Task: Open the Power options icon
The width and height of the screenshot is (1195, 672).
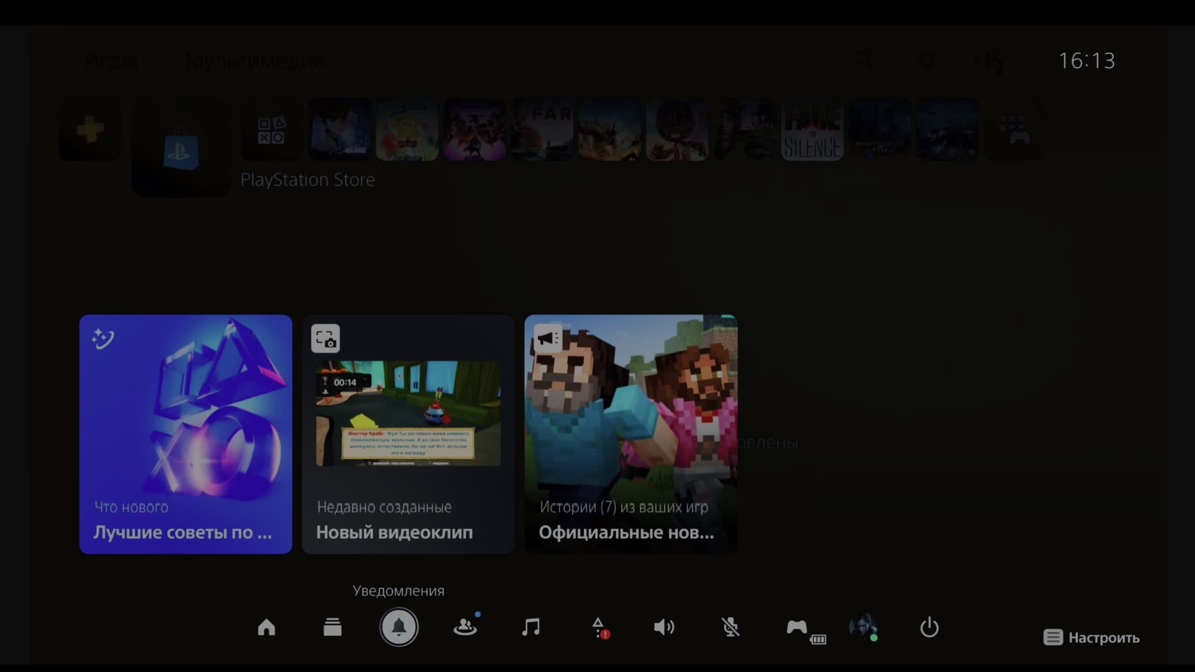Action: pyautogui.click(x=929, y=627)
